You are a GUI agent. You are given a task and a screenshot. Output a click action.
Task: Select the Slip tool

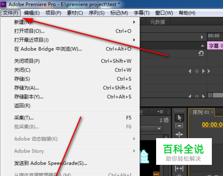click(x=179, y=168)
